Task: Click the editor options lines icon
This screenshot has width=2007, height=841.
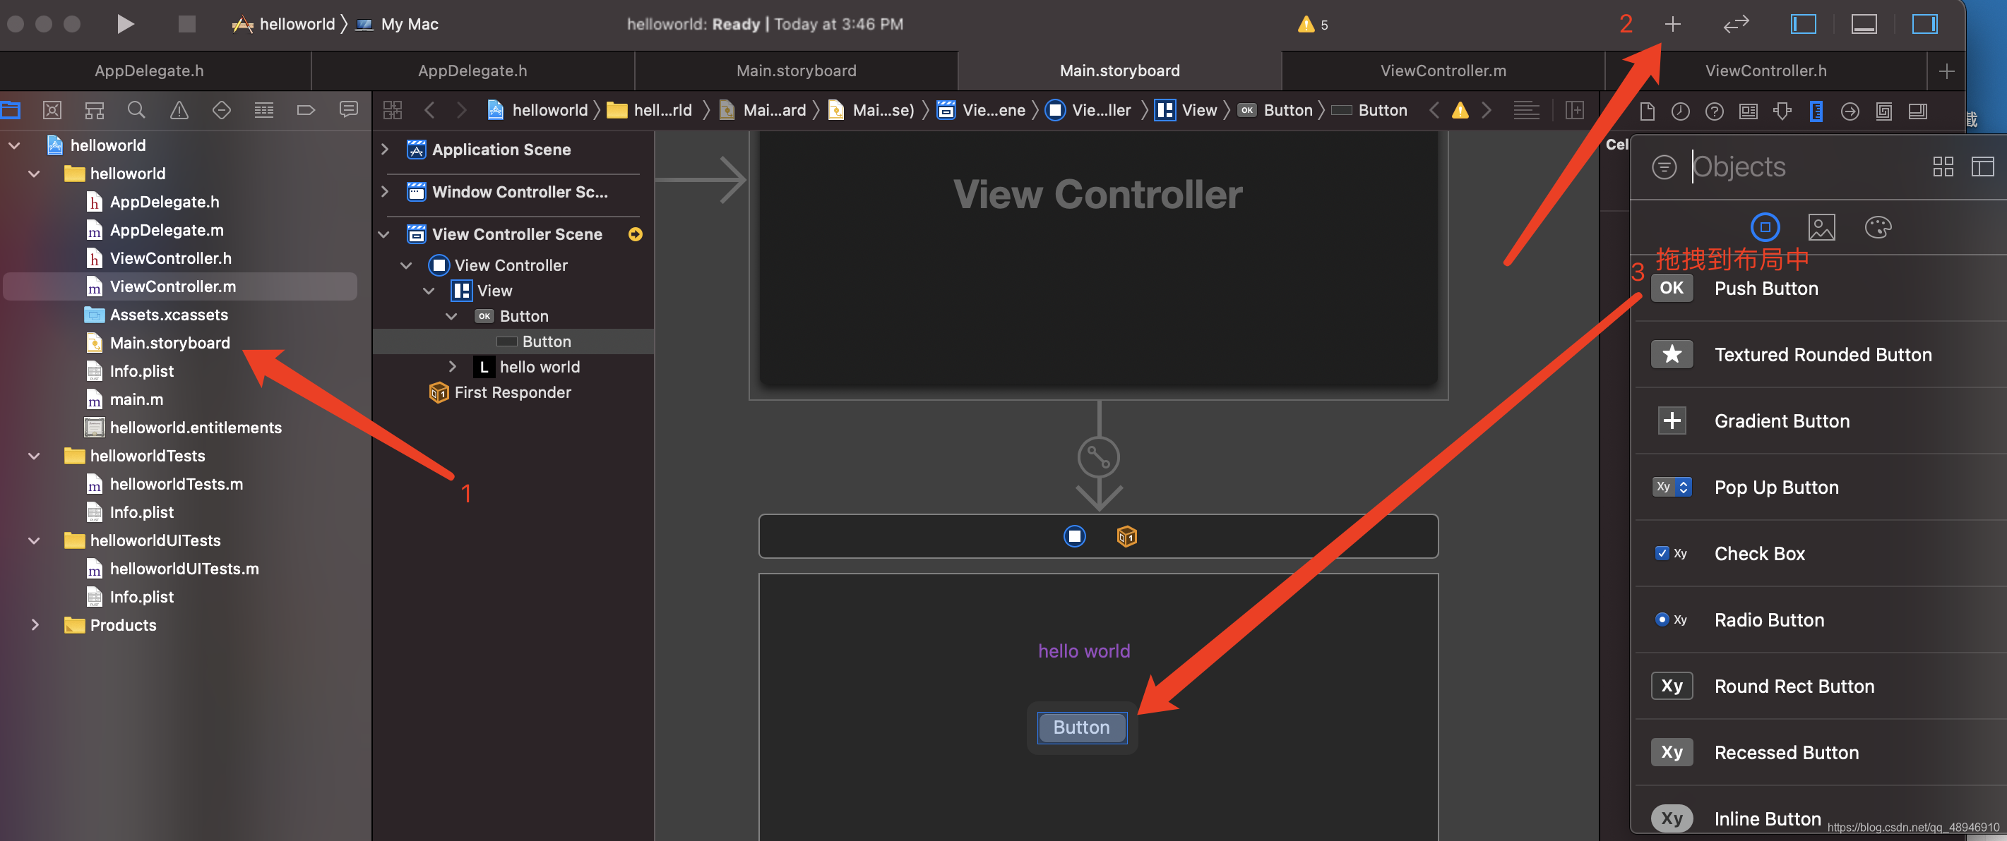Action: (x=1525, y=110)
